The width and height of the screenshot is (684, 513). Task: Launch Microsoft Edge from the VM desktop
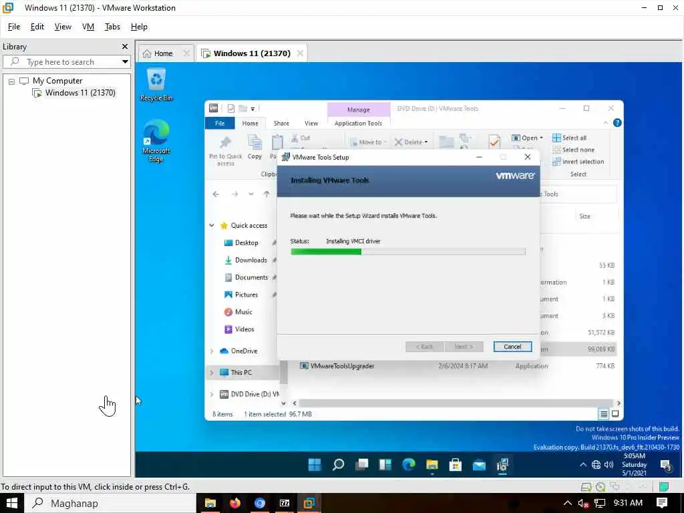156,140
